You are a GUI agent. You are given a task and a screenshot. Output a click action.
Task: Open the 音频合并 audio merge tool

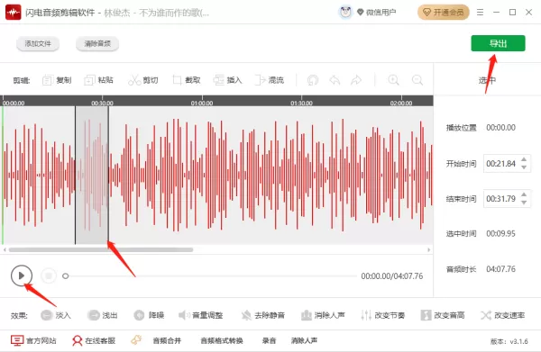click(167, 340)
